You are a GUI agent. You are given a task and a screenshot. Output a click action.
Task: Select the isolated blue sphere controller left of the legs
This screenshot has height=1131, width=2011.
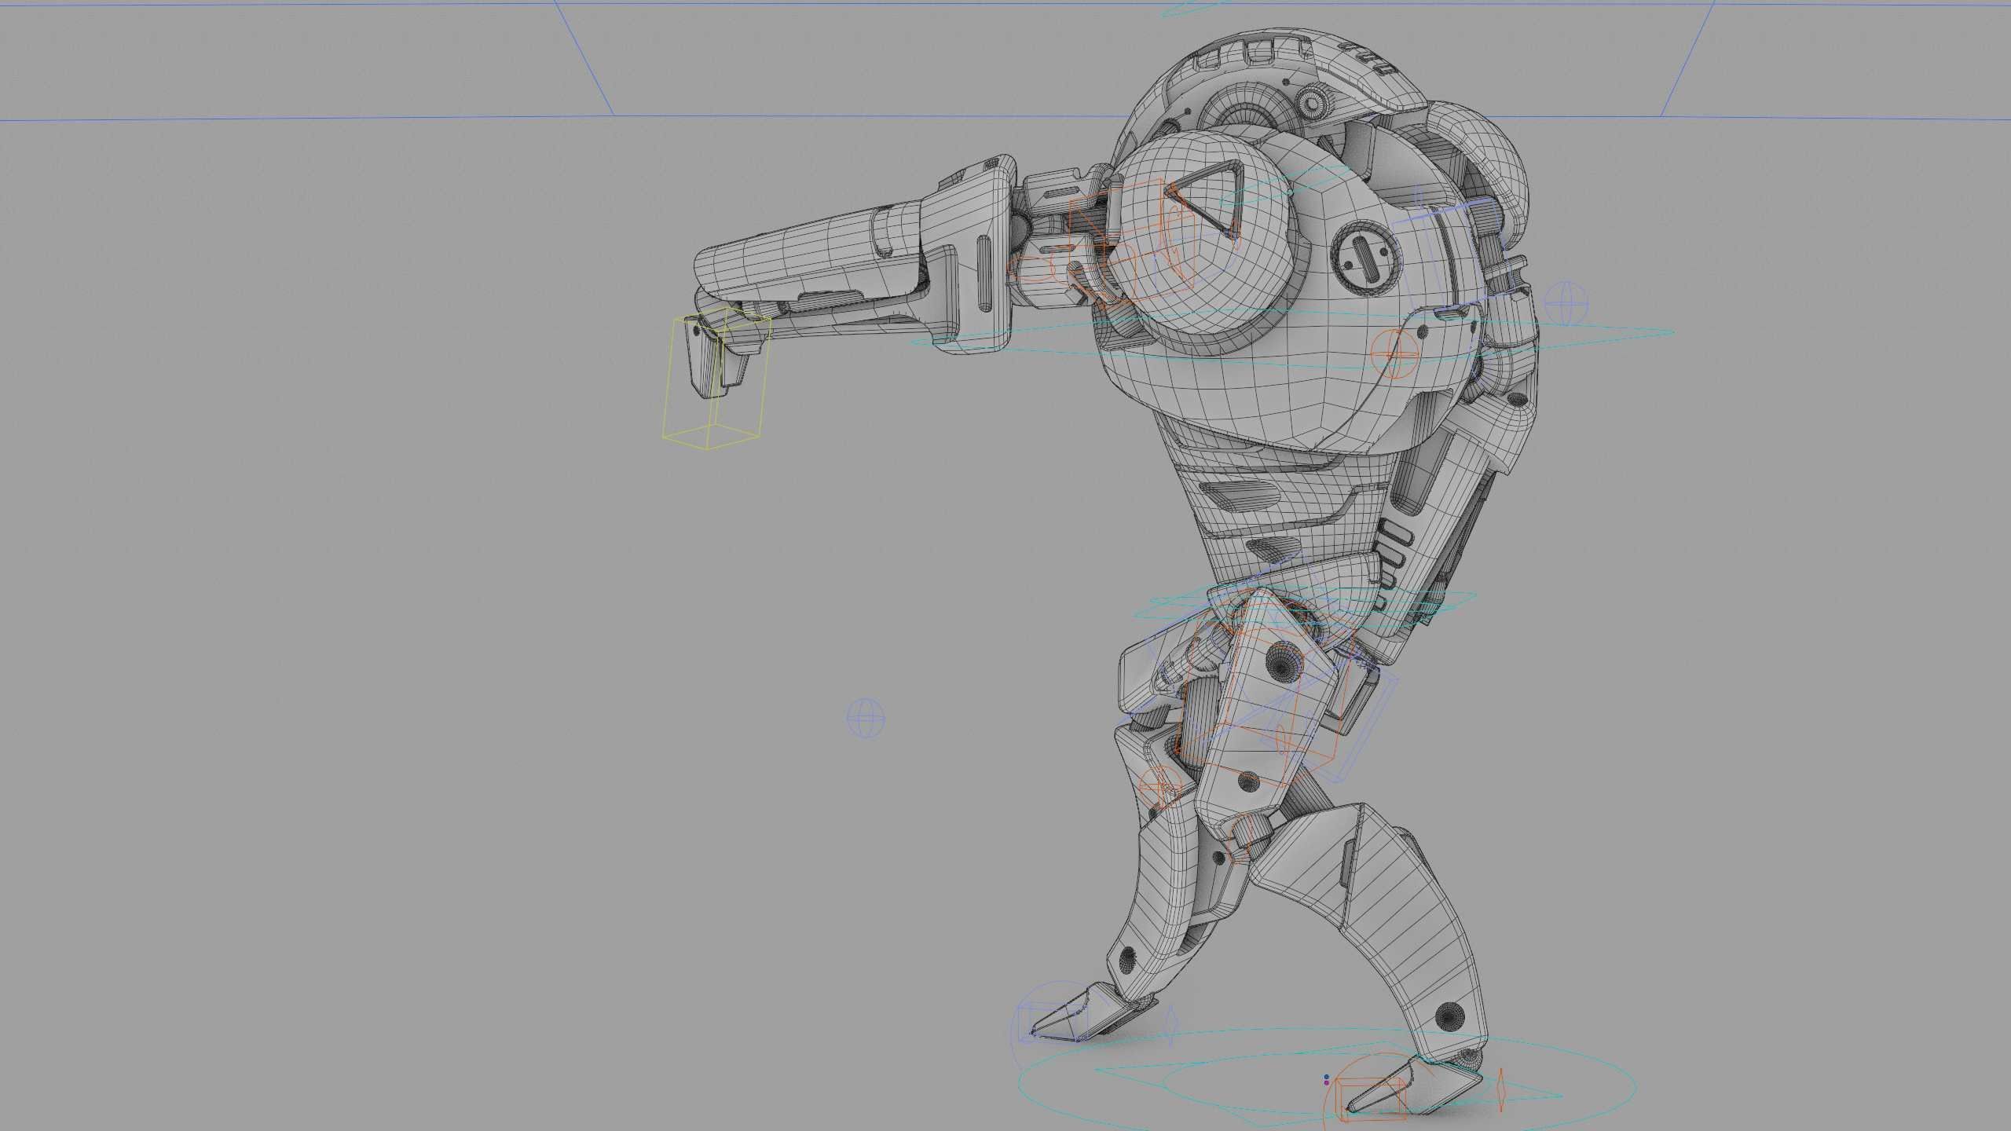click(866, 718)
